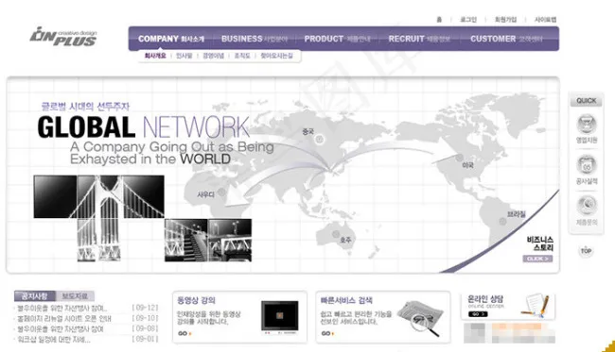Click the notepad and pencil consultation icon
This screenshot has height=352, width=615.
tap(536, 305)
